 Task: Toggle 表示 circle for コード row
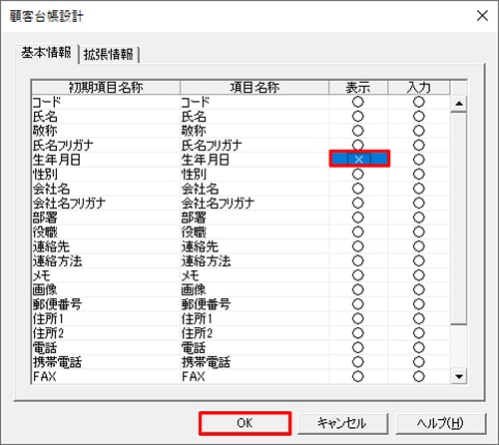tap(358, 102)
